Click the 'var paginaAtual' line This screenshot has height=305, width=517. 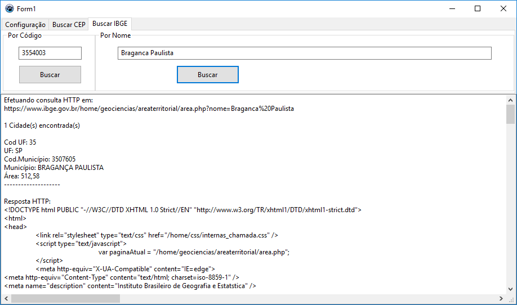tap(194, 252)
